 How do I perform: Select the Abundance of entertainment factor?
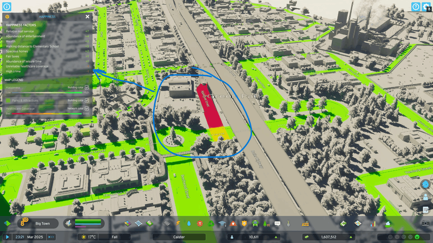(47, 36)
